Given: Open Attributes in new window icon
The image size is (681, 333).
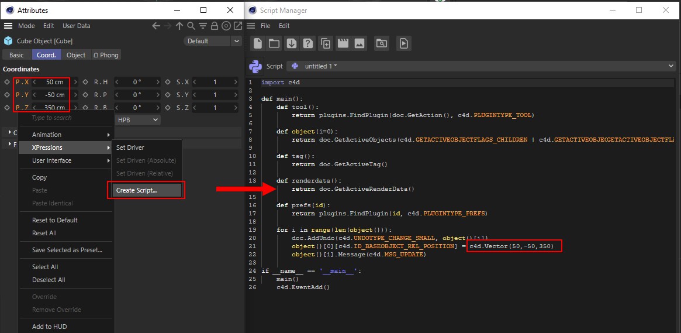Looking at the screenshot, I should pos(237,26).
